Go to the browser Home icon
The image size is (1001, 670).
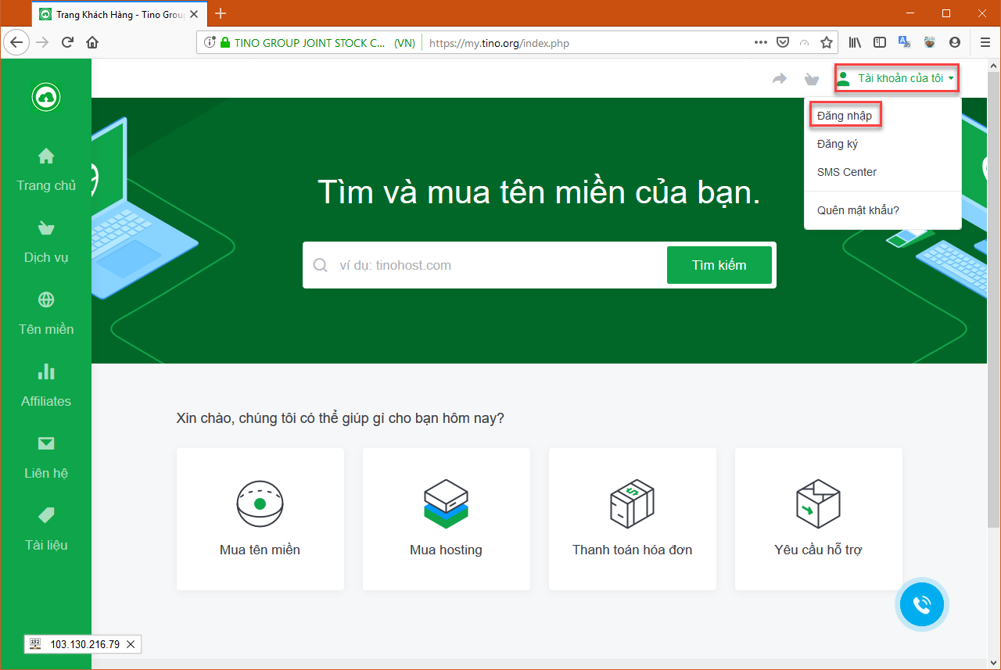[93, 42]
